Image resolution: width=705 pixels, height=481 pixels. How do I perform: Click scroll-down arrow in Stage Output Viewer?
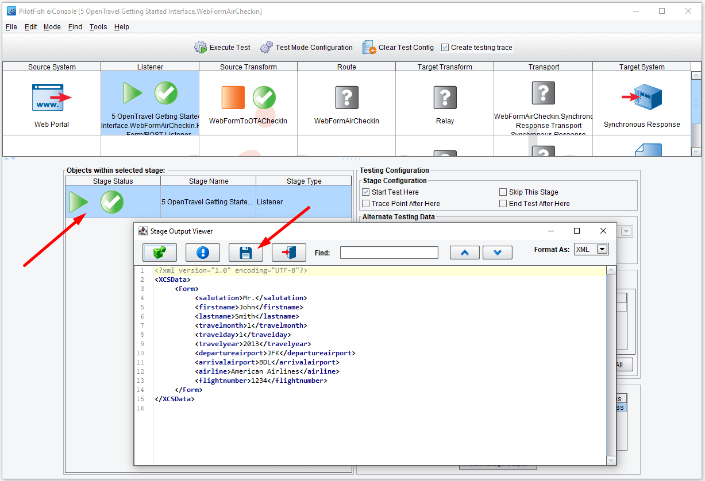[611, 460]
